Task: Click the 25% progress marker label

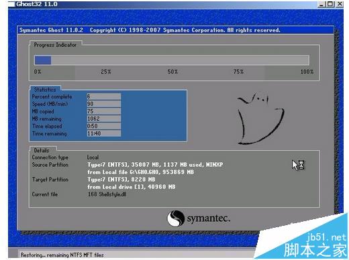Action: click(x=106, y=72)
